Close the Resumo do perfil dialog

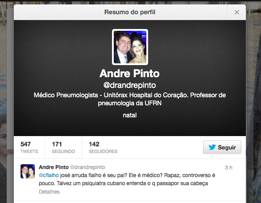(x=237, y=12)
